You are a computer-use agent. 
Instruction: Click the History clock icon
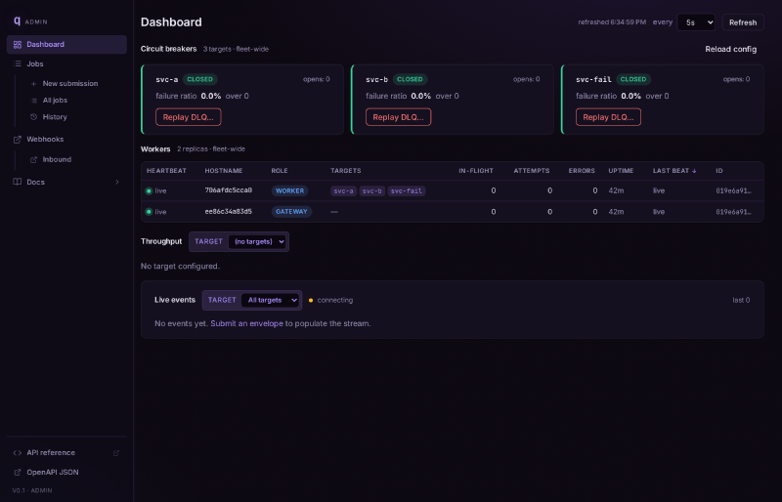click(34, 116)
